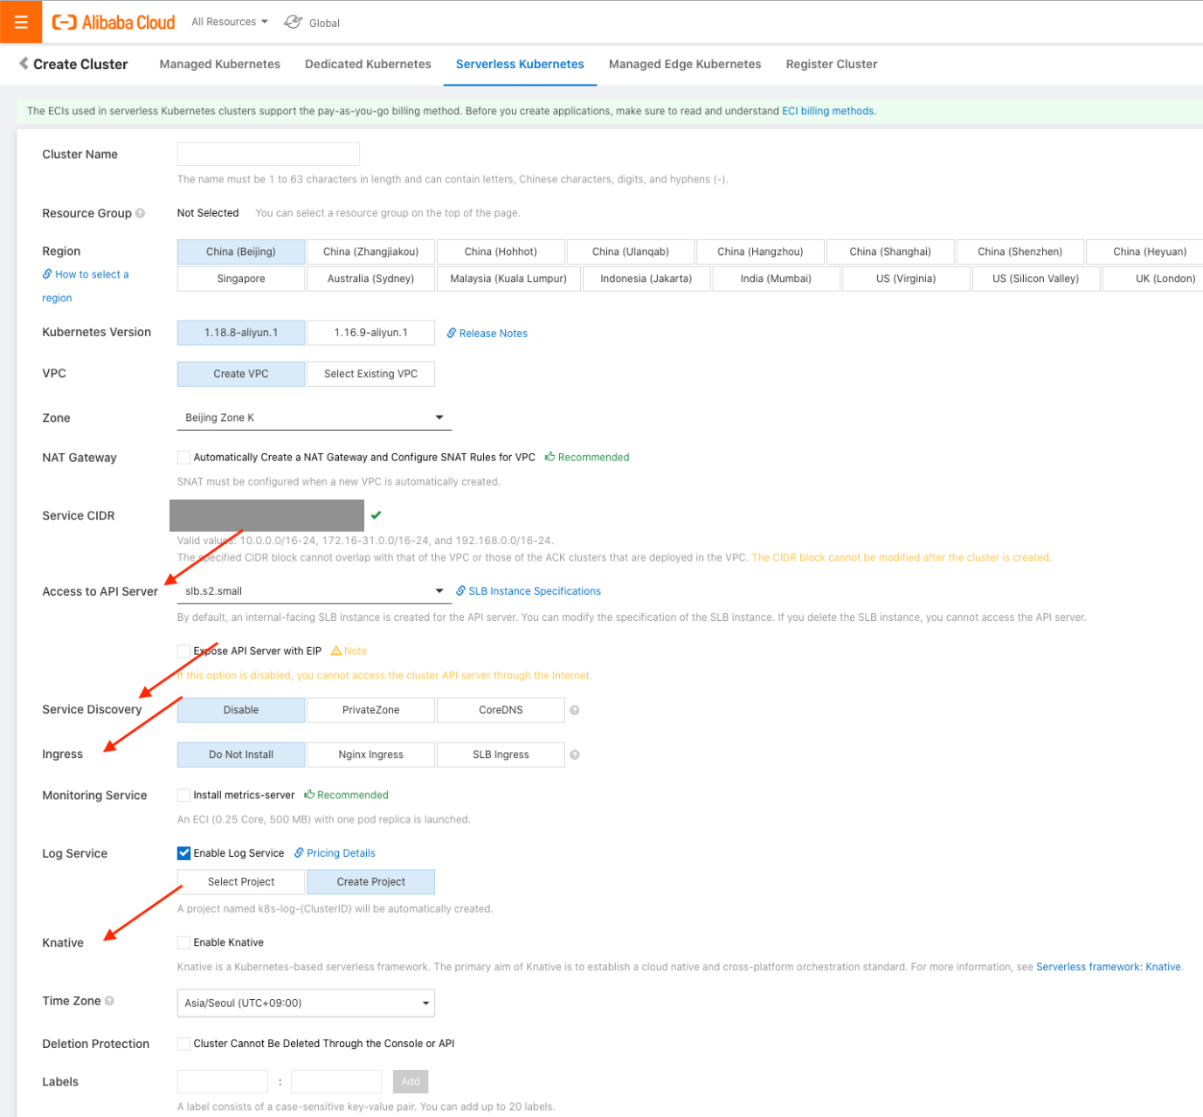Select the China (Shenzhen) region
The height and width of the screenshot is (1117, 1203).
[x=1020, y=252]
